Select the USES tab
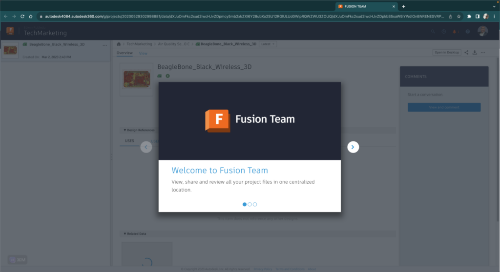This screenshot has height=272, width=500. pyautogui.click(x=129, y=141)
